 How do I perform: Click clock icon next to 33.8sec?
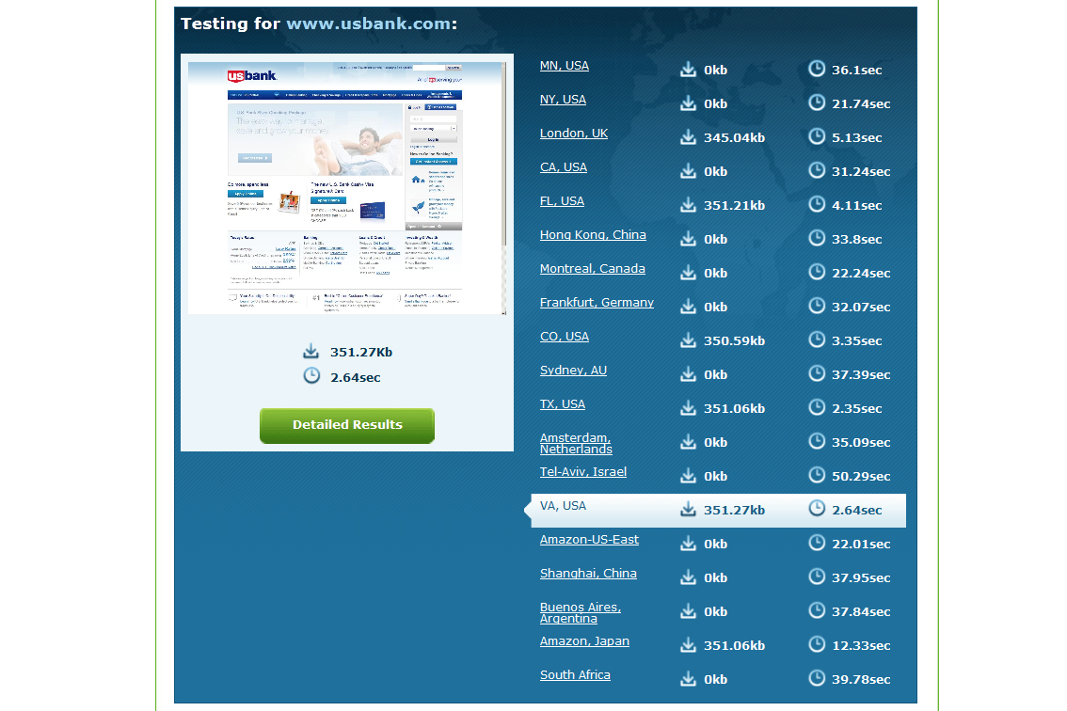[817, 237]
